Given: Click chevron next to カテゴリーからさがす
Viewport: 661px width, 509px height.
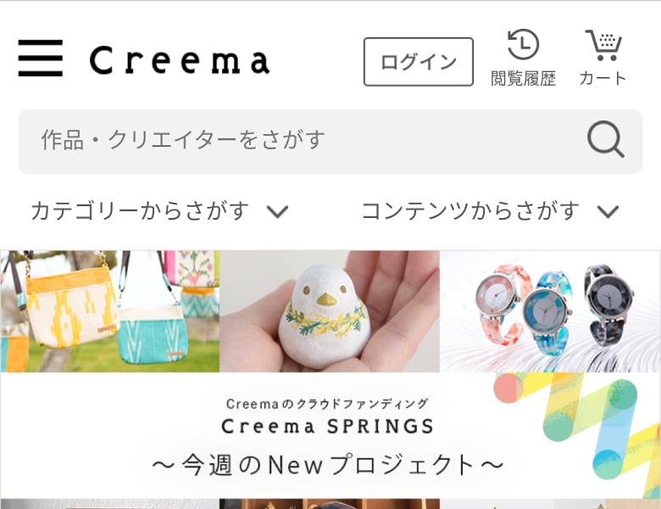Looking at the screenshot, I should pos(278,211).
